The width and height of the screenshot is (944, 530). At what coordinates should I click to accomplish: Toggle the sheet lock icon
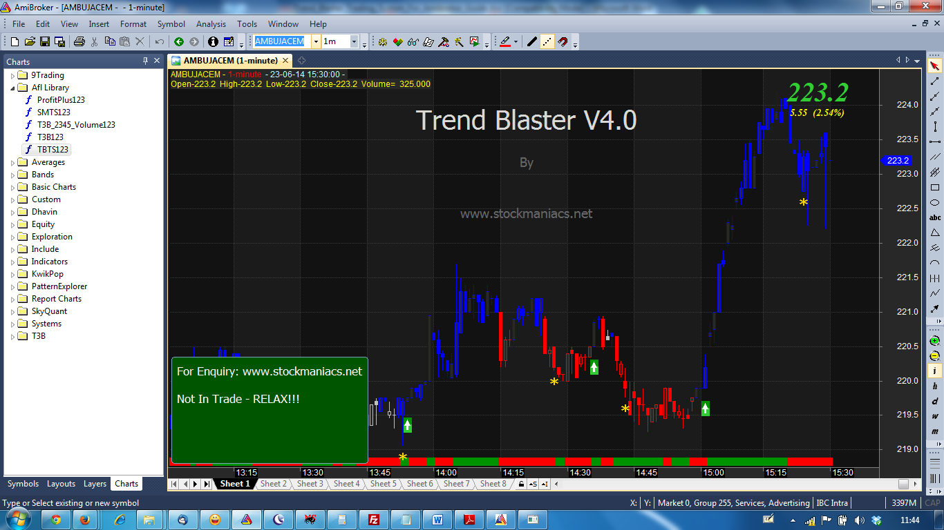521,484
